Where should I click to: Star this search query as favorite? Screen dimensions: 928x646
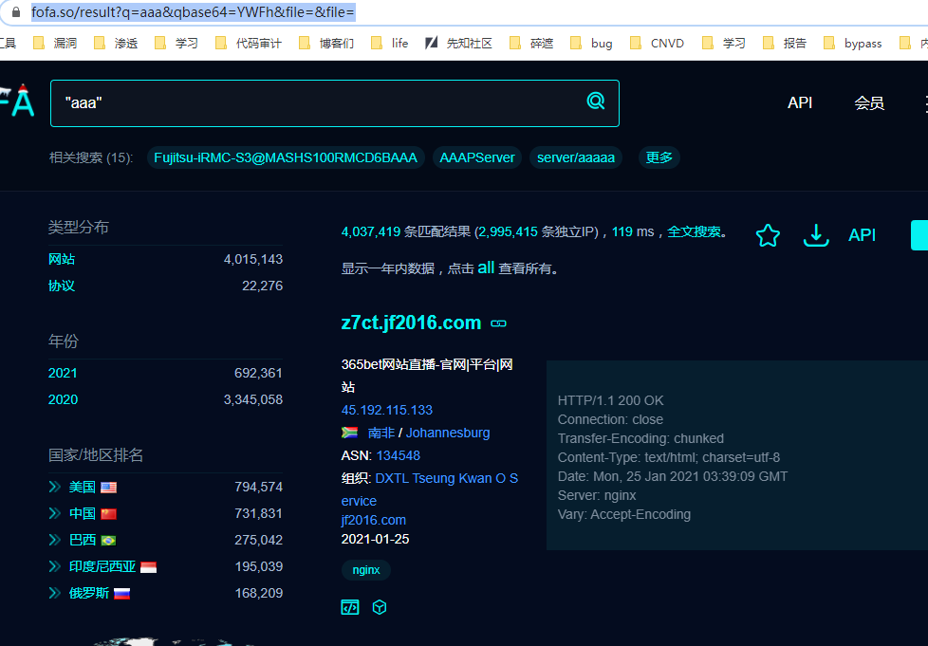coord(768,235)
